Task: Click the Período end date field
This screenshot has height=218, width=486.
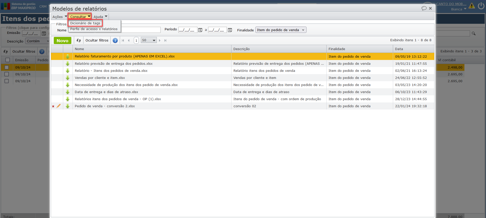Action: pos(217,30)
